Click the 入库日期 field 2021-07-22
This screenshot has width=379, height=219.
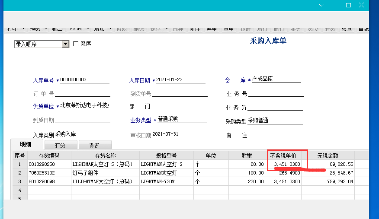click(x=180, y=80)
